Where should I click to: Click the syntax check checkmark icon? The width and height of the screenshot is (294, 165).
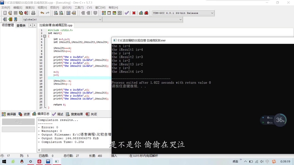coord(127,13)
